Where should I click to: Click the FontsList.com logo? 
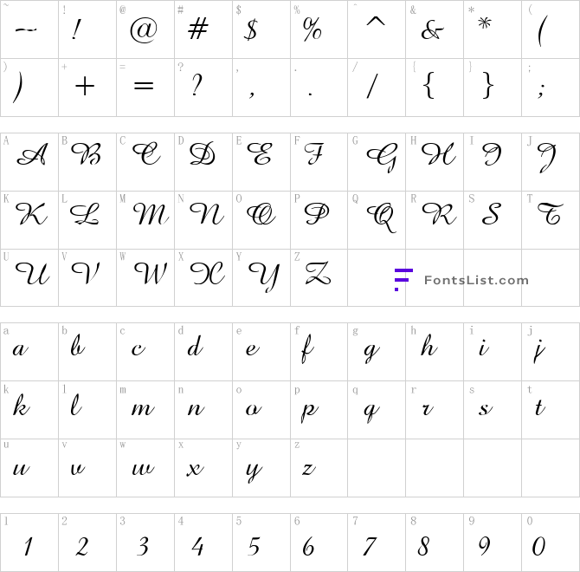[x=461, y=280]
